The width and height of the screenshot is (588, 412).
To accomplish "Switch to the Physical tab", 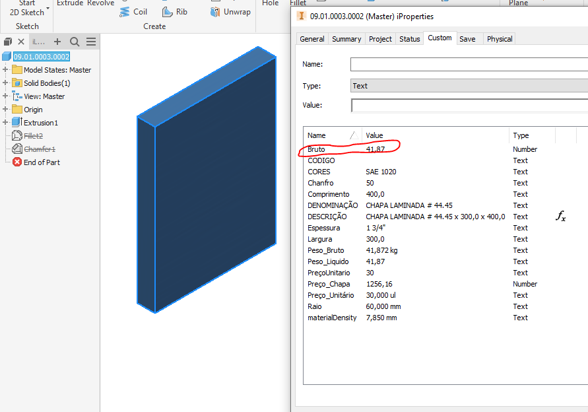I will coord(499,38).
